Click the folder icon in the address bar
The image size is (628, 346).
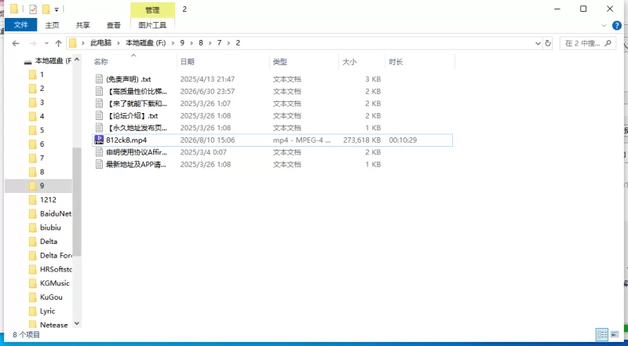pos(72,43)
